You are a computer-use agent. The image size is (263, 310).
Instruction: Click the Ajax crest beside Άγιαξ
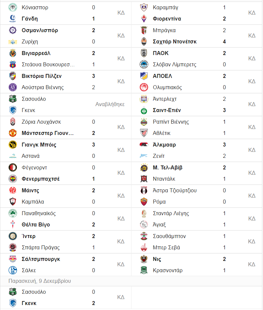144,224
